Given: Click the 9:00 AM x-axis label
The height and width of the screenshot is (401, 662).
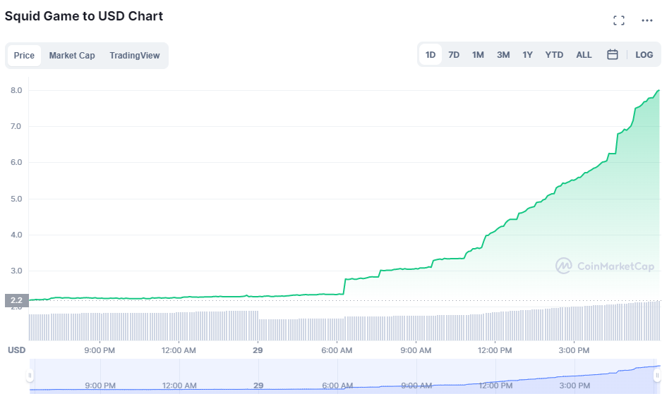Looking at the screenshot, I should [416, 350].
